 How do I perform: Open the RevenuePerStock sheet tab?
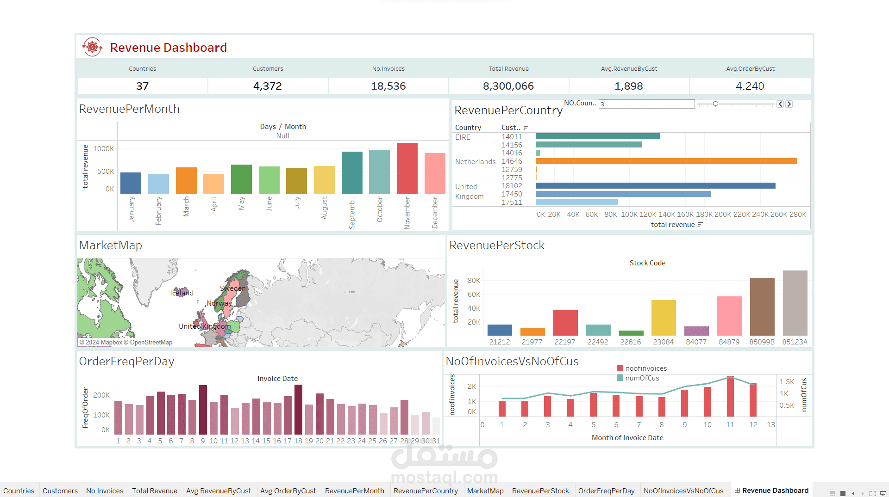click(541, 491)
